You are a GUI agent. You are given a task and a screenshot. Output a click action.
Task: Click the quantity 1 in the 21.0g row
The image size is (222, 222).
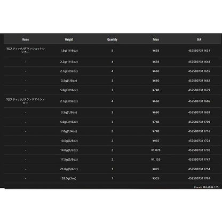pyautogui.click(x=112, y=169)
